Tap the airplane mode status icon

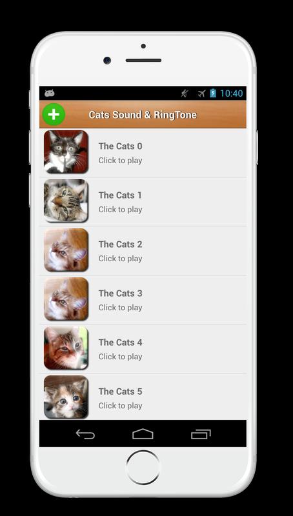(201, 94)
